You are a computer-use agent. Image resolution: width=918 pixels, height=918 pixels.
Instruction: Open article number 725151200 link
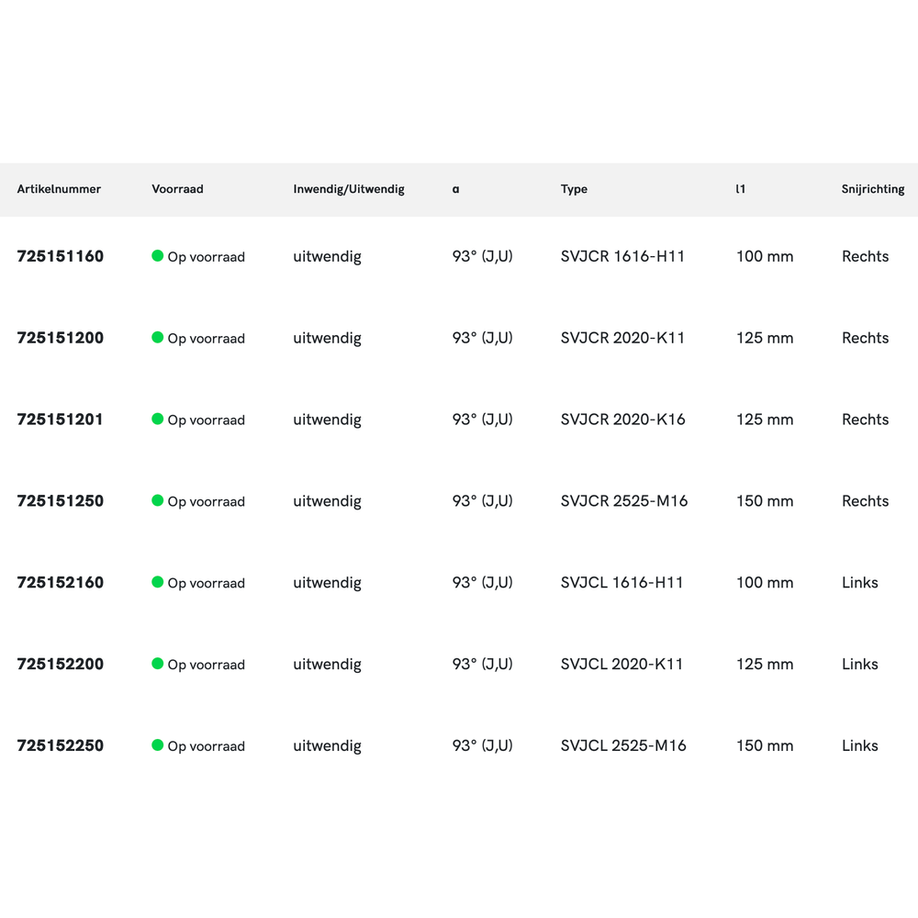(x=60, y=338)
